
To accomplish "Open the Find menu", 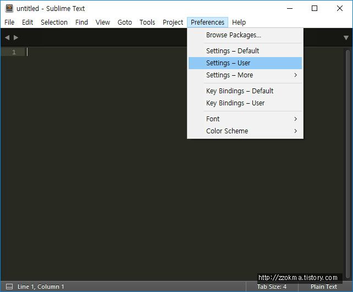I will tap(81, 23).
